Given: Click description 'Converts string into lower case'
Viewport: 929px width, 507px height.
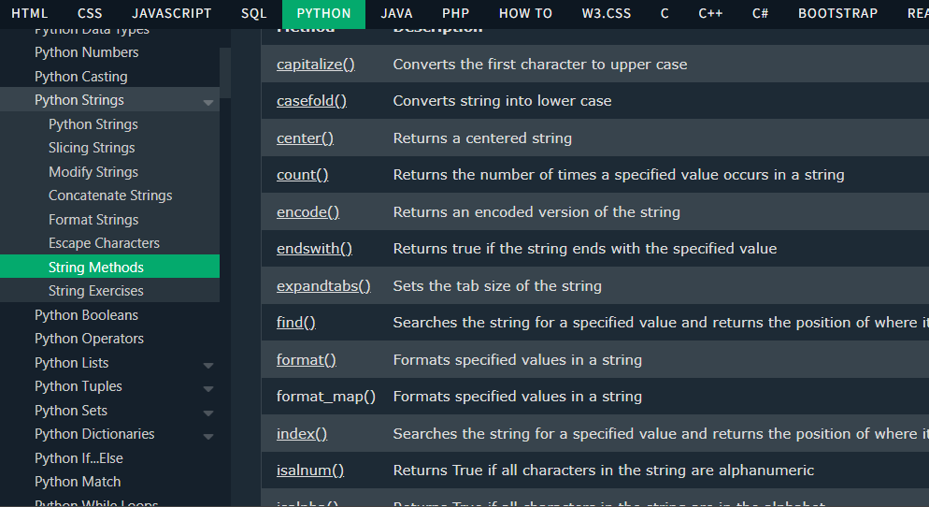Looking at the screenshot, I should click(x=503, y=101).
